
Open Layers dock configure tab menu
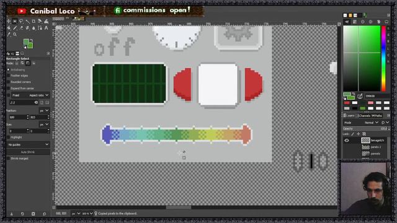[x=388, y=116]
